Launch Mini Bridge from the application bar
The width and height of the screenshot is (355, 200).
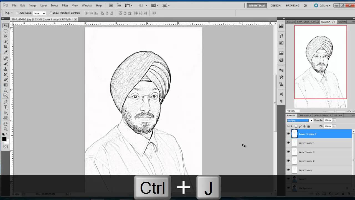pos(119,5)
